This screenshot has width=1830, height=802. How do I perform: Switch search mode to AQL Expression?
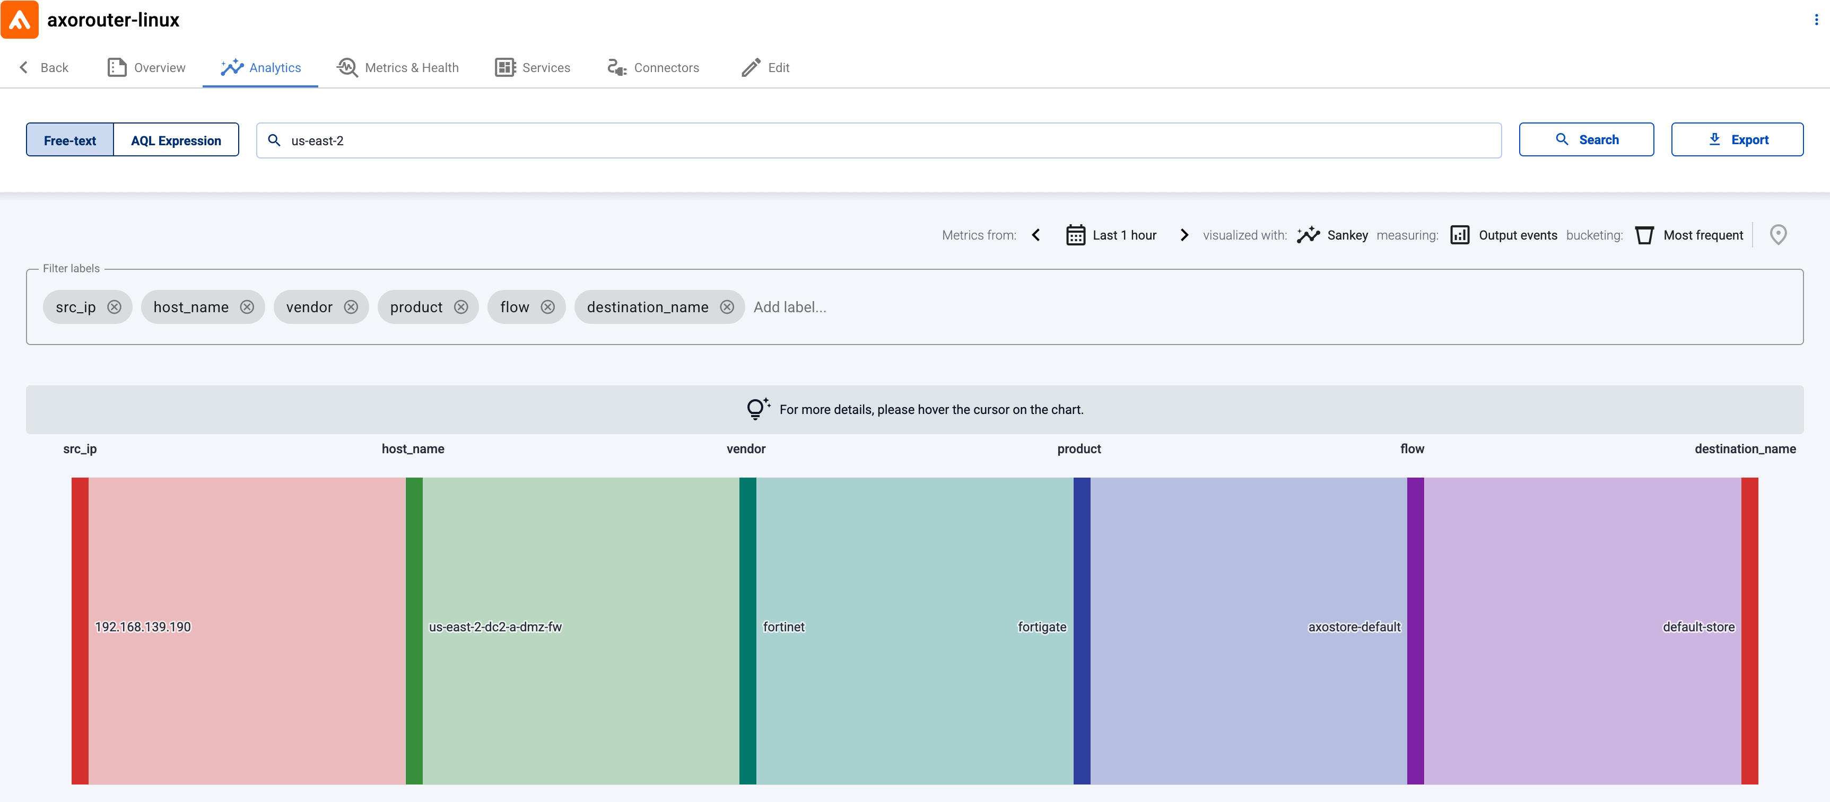coord(176,140)
